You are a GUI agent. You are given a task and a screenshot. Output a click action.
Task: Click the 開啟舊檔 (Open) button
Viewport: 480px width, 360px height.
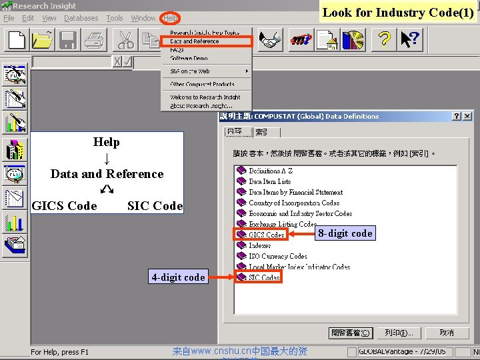pyautogui.click(x=351, y=333)
